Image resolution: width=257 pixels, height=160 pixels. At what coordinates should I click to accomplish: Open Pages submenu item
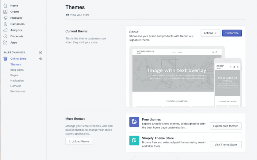[14, 75]
